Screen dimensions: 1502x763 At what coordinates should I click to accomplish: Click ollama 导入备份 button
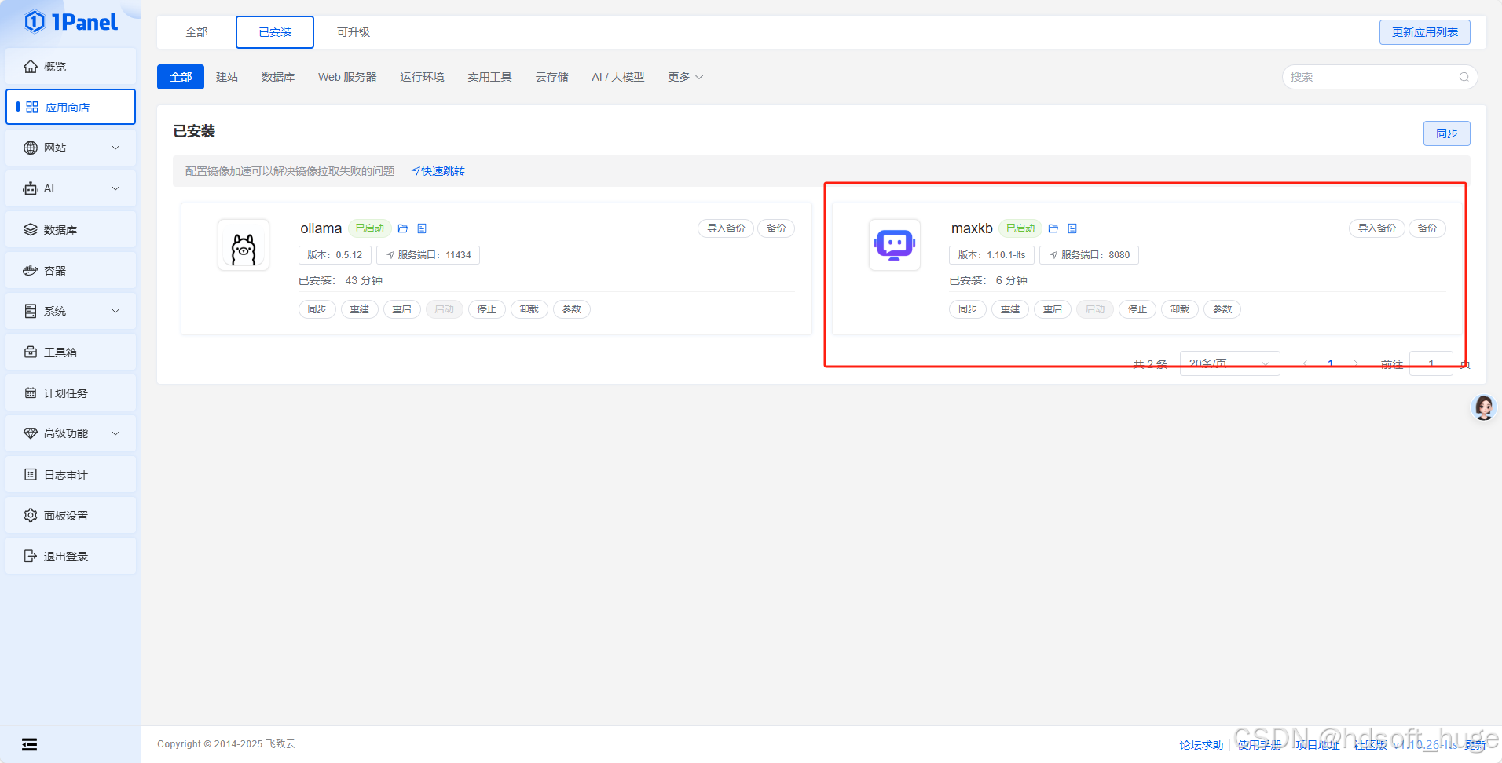[x=726, y=228]
